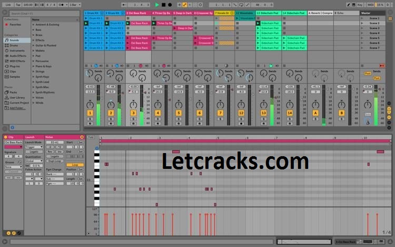This screenshot has height=247, width=395.
Task: Click the 100.00 tempo field
Action: point(28,5)
